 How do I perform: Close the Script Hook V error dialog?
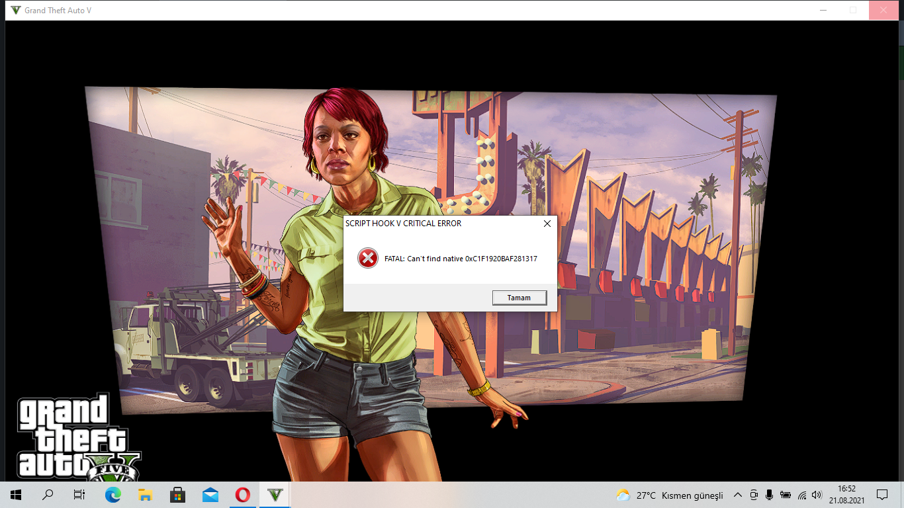click(547, 224)
